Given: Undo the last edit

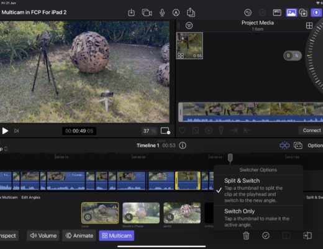Looking at the screenshot, I should tap(248, 12).
